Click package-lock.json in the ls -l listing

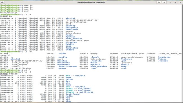click(x=77, y=40)
